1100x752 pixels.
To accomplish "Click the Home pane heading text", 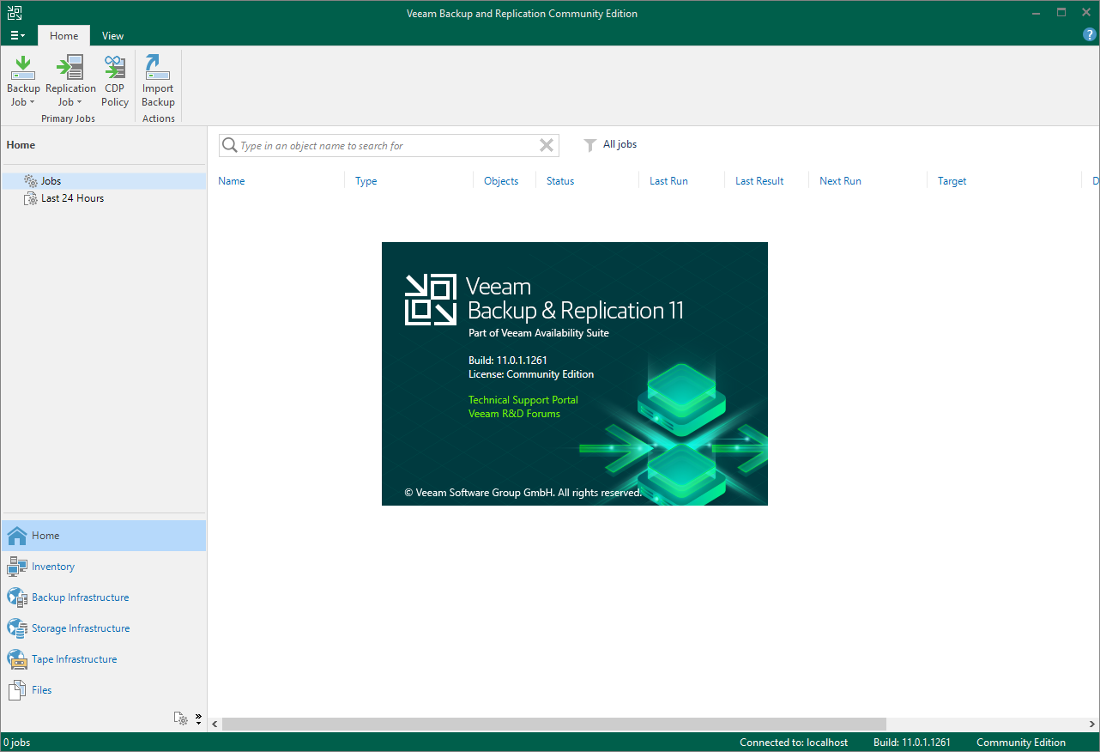I will tap(21, 145).
